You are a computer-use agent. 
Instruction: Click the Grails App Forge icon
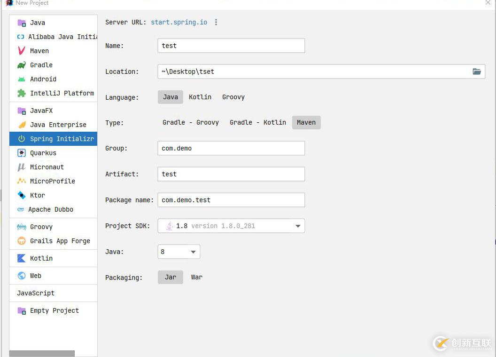22,241
